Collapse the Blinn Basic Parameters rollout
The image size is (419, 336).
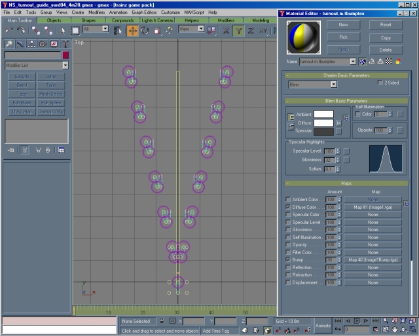(x=346, y=101)
